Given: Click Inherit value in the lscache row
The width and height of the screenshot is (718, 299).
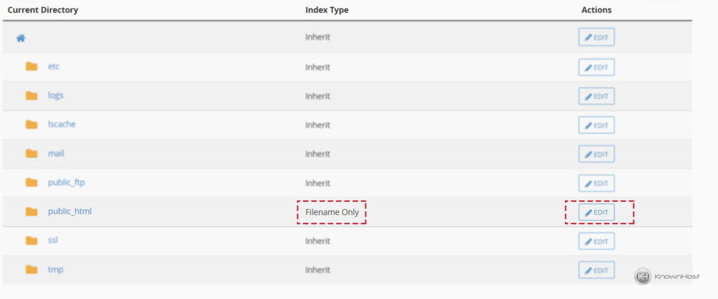Looking at the screenshot, I should coord(318,125).
